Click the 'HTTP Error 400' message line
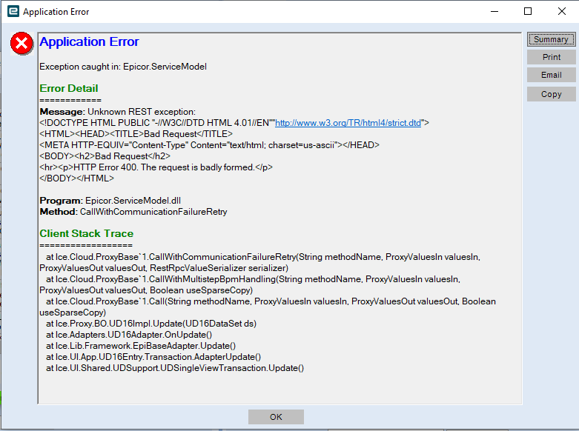The height and width of the screenshot is (431, 579). pyautogui.click(x=156, y=167)
